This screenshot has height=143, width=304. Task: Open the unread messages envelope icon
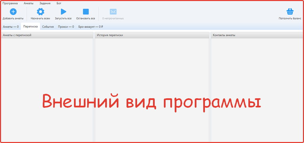(113, 12)
